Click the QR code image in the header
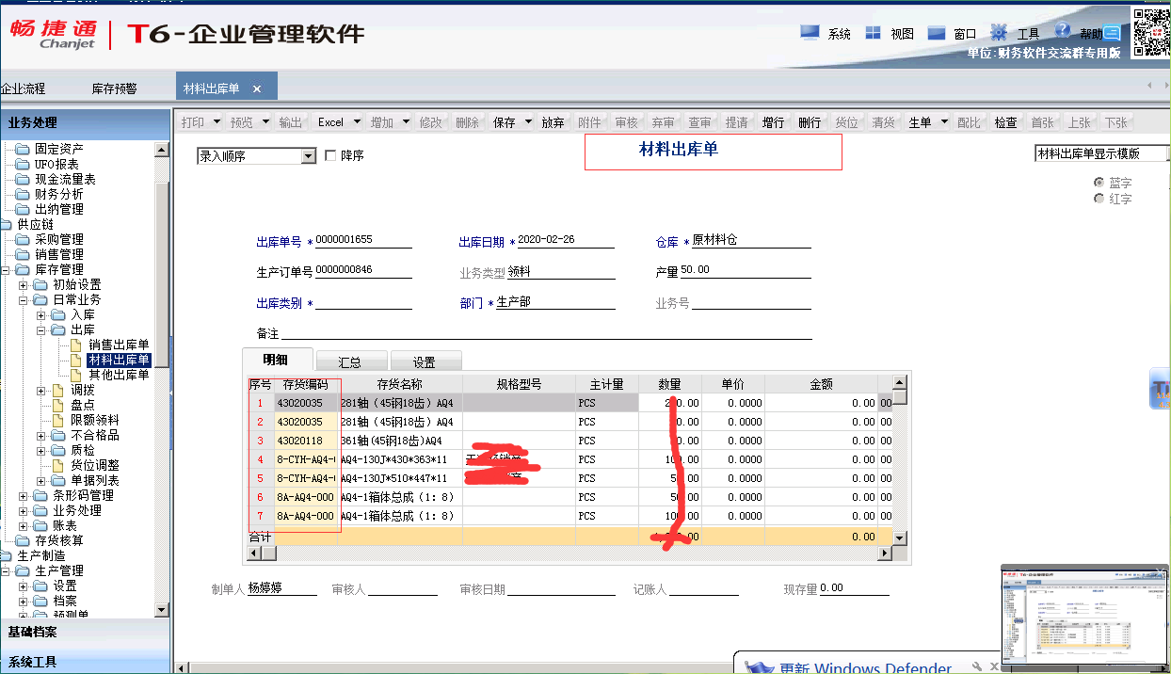This screenshot has height=674, width=1171. point(1151,32)
